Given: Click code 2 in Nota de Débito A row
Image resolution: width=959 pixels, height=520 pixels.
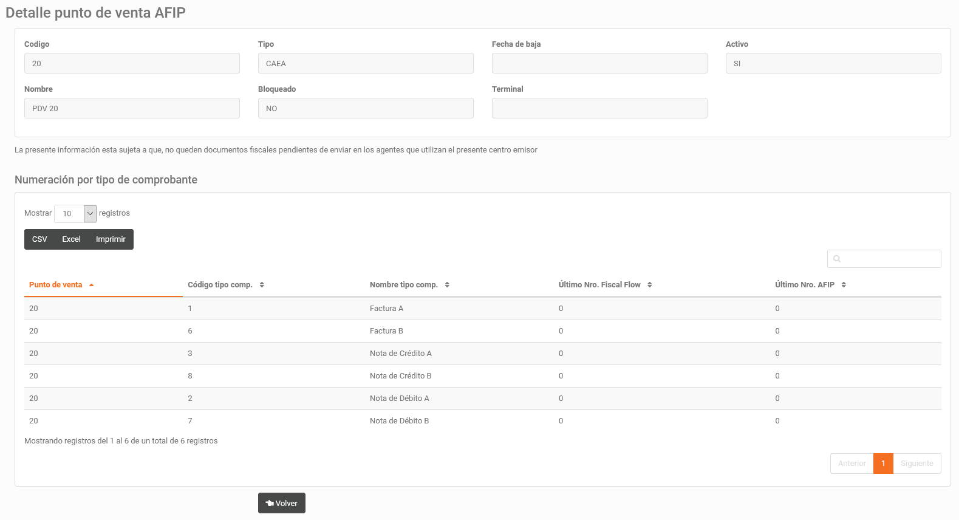Looking at the screenshot, I should click(190, 399).
